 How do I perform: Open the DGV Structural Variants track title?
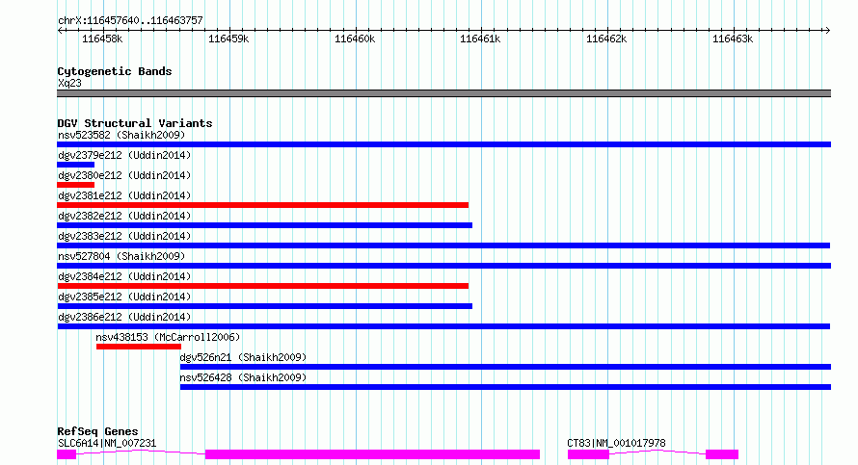[x=135, y=123]
